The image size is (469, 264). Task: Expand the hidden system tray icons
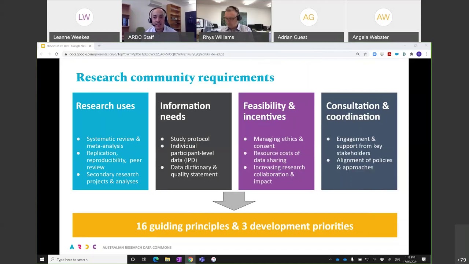click(x=330, y=260)
